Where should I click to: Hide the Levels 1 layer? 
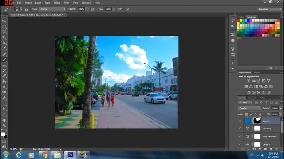(x=241, y=144)
